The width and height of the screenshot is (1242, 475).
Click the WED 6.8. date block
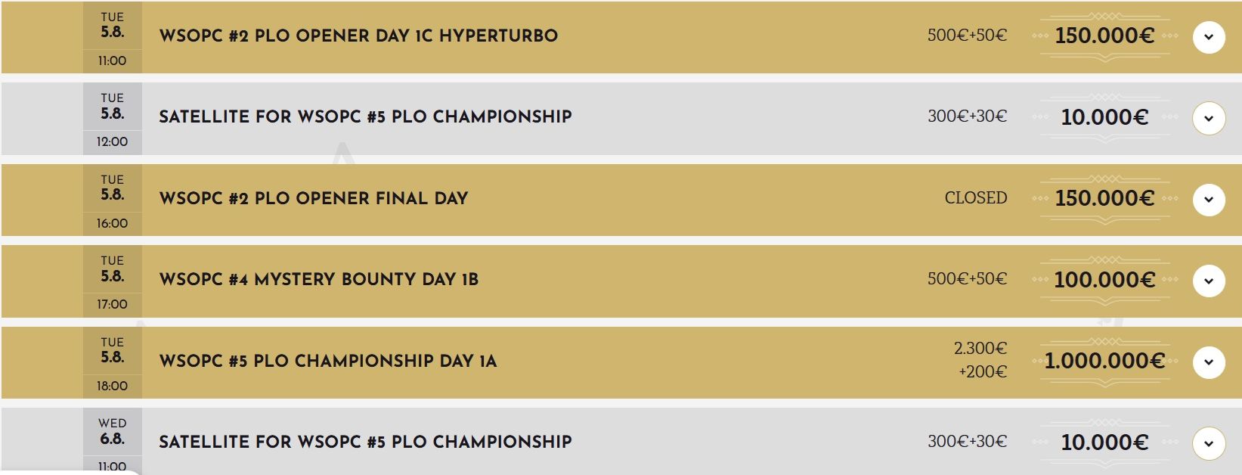point(113,442)
